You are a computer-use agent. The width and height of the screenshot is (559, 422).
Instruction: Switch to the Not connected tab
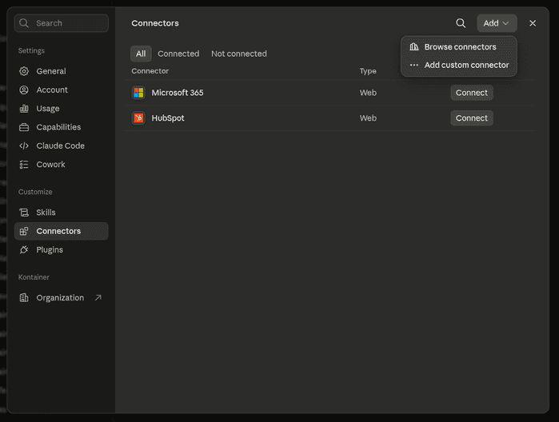tap(239, 54)
